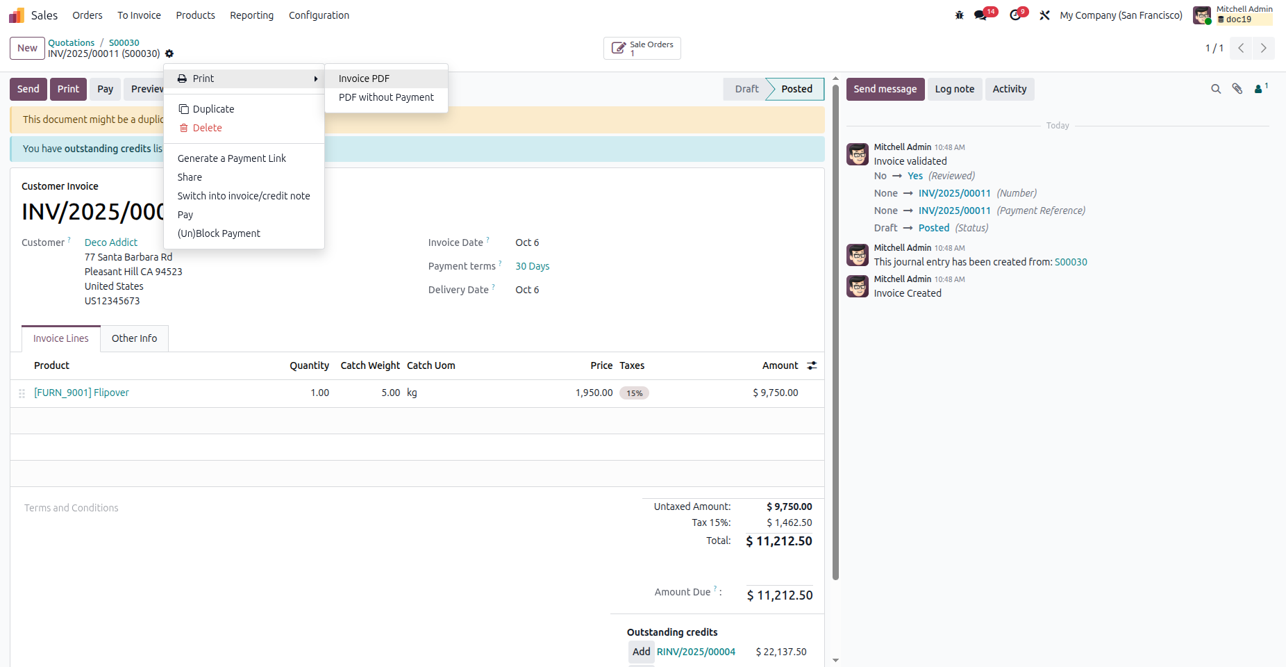Open Mitchell Admin avatar on Invoice validated

pos(858,154)
